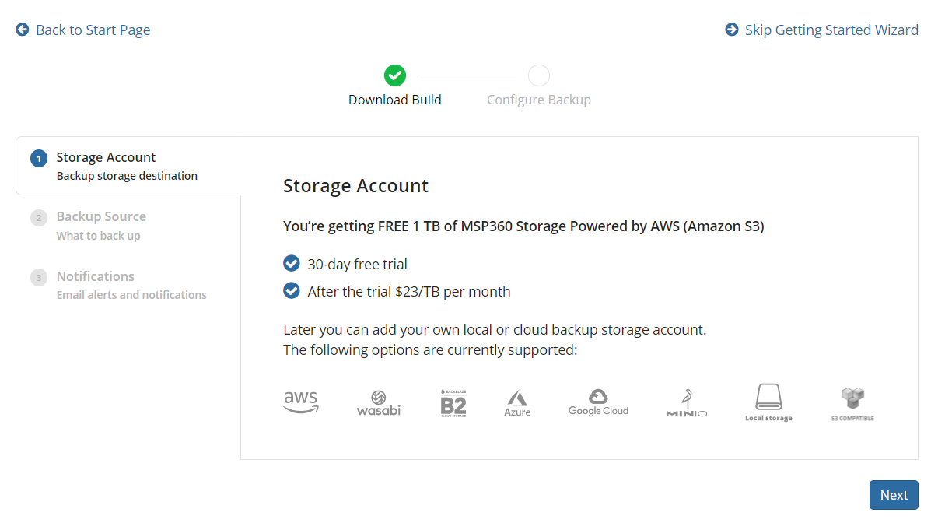
Task: Click step number 3 badge
Action: 39,277
